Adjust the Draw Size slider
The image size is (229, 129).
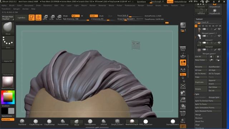click(130, 19)
